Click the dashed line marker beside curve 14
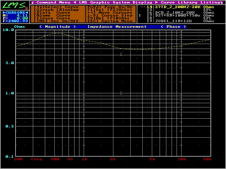This screenshot has height=169, width=226. tap(144, 7)
